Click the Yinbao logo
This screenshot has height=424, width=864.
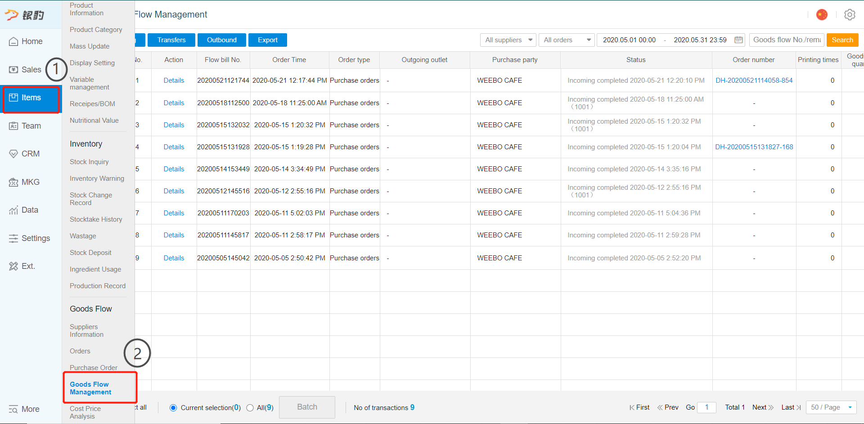tap(25, 15)
